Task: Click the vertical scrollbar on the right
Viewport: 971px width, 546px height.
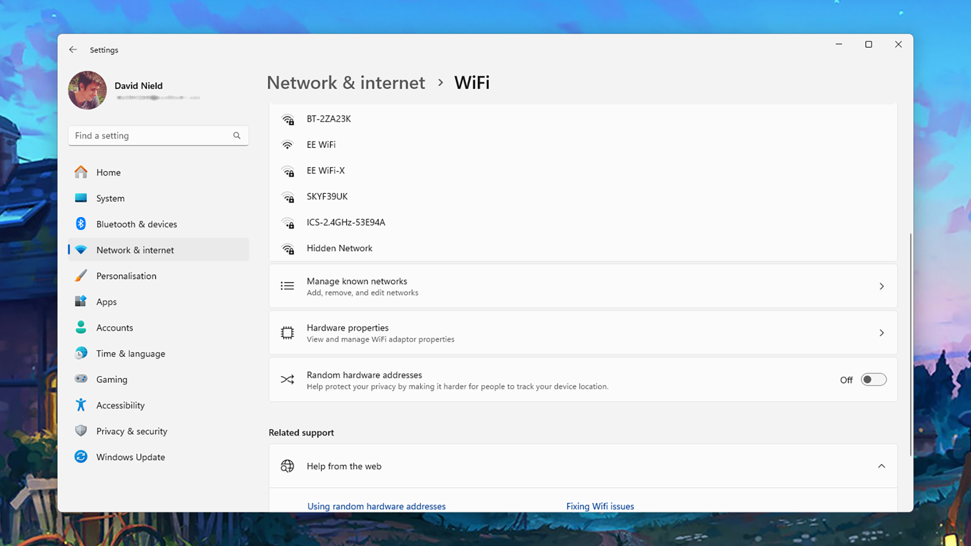Action: point(910,345)
